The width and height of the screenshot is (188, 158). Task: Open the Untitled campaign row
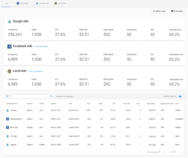13,110
